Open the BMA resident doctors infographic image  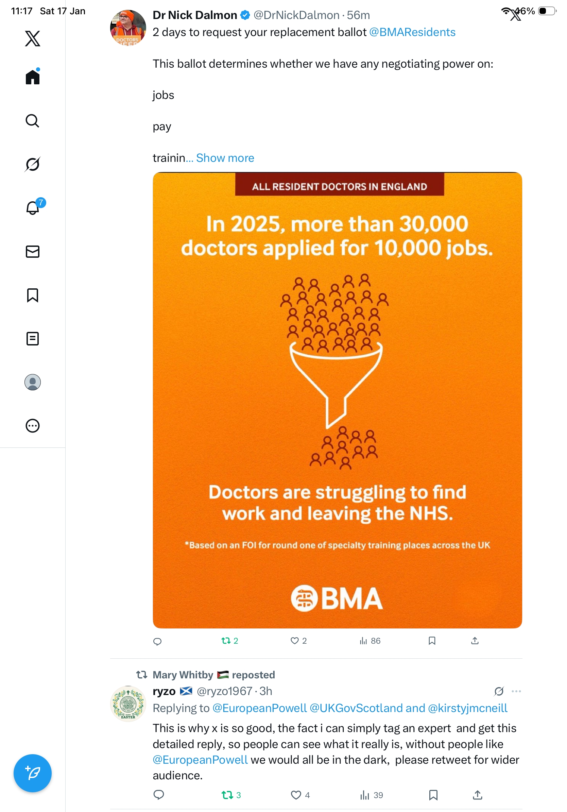tap(337, 400)
